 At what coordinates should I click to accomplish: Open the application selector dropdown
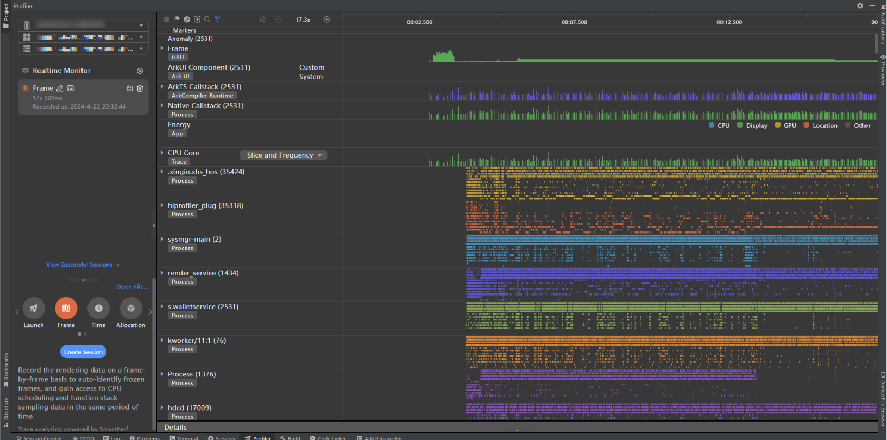(84, 37)
